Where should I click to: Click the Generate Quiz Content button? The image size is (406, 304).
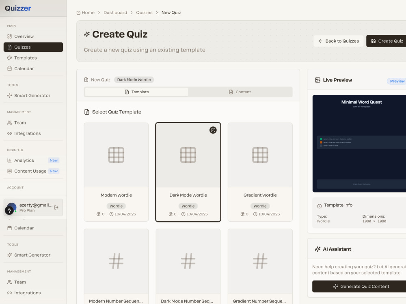click(x=359, y=287)
